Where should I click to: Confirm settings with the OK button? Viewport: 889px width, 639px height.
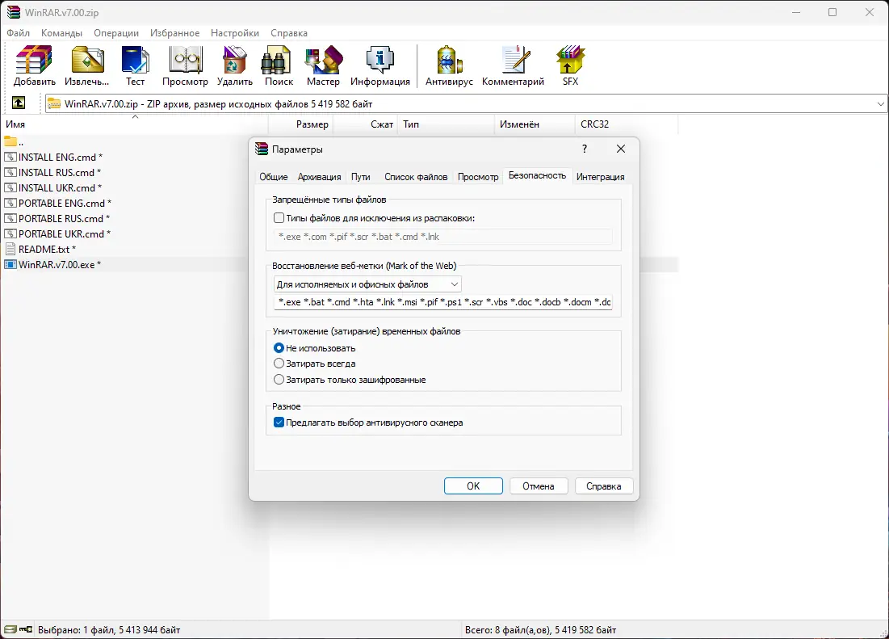point(473,486)
